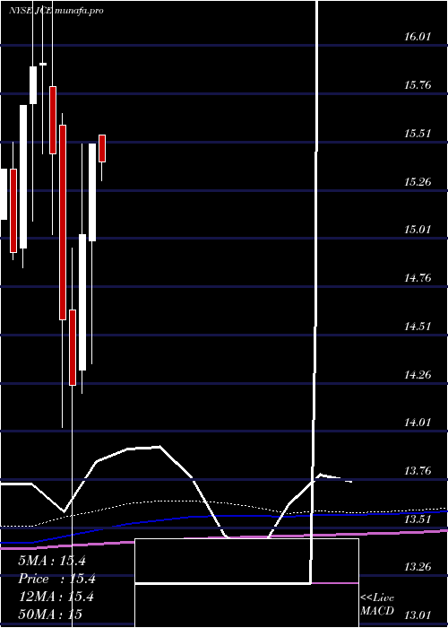The height and width of the screenshot is (628, 448).
Task: Click the 14.76 price axis label
Action: coord(418,278)
